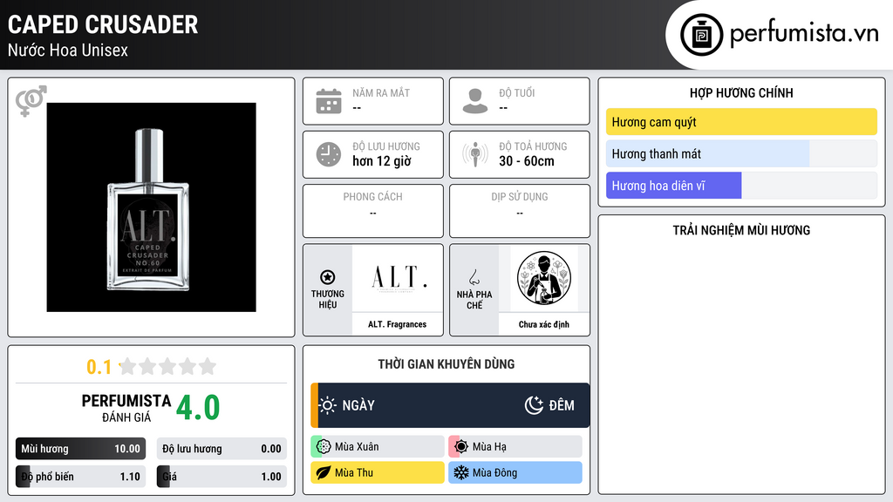Viewport: 893px width, 502px height.
Task: Click the Ngày daytime label
Action: click(x=358, y=405)
